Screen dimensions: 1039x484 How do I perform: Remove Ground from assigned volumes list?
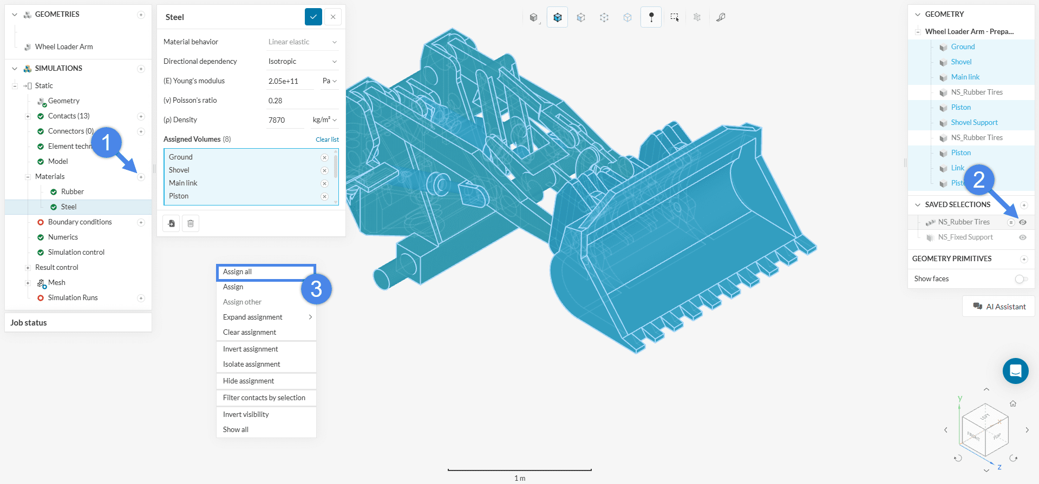pyautogui.click(x=324, y=157)
